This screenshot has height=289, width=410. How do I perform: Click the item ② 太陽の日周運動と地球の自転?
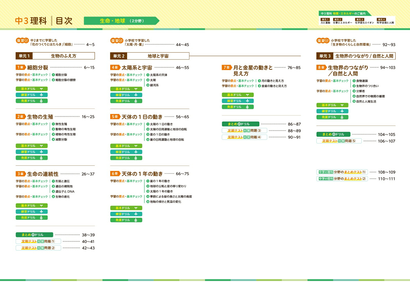(x=167, y=129)
